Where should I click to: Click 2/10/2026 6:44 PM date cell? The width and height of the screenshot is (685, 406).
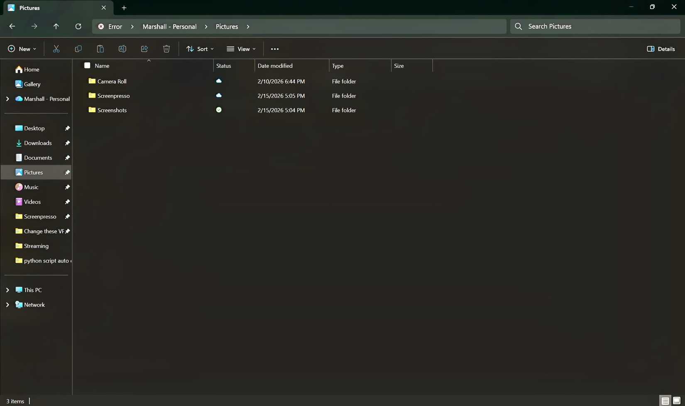[x=281, y=81]
